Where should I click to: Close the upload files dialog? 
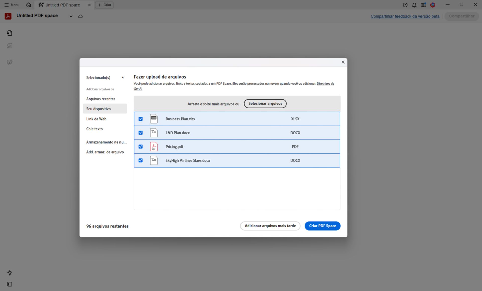(343, 62)
